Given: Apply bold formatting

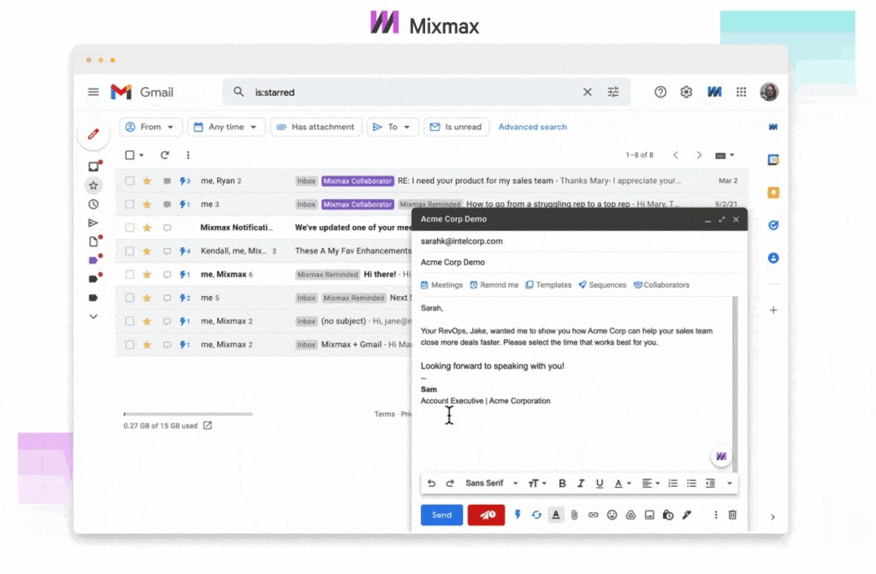Looking at the screenshot, I should 562,483.
